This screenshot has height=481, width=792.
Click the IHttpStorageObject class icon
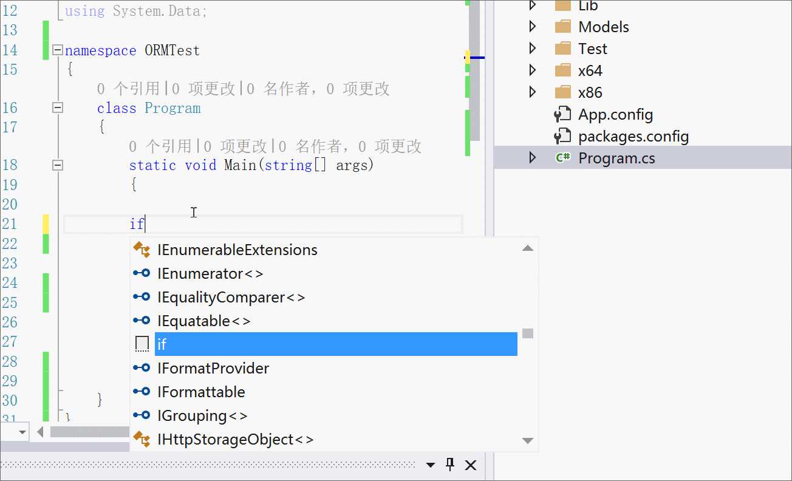(142, 439)
